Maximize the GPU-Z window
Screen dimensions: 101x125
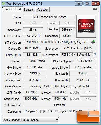click(87, 4)
